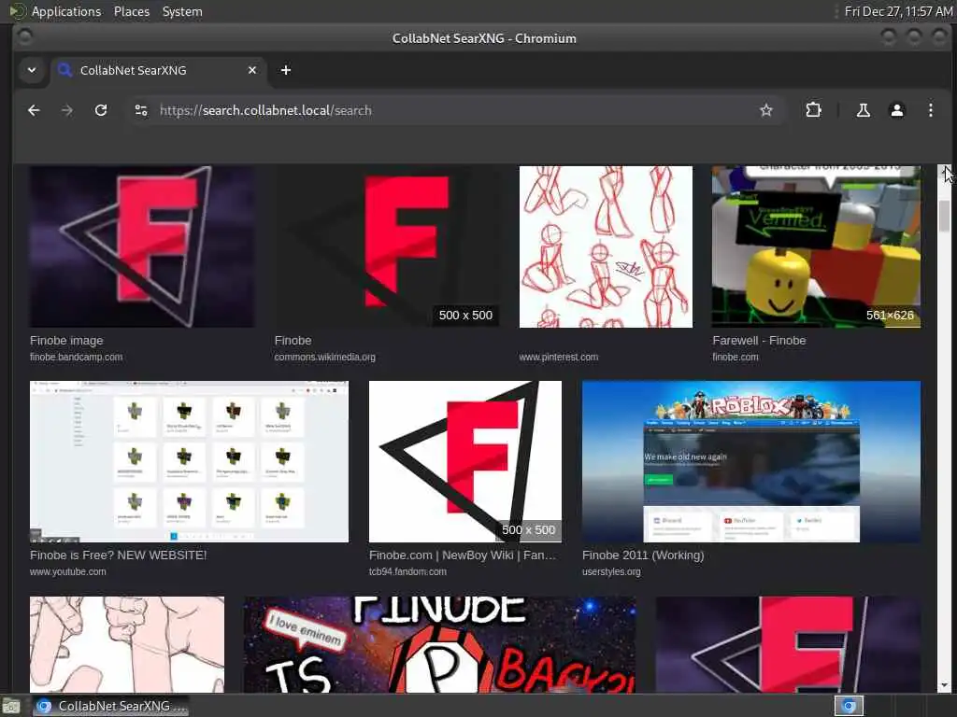Click the 'Farewell - Finobe' title
The height and width of the screenshot is (717, 957).
point(759,341)
